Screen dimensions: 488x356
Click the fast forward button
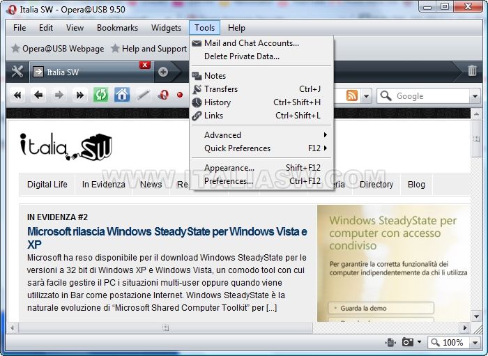point(80,95)
